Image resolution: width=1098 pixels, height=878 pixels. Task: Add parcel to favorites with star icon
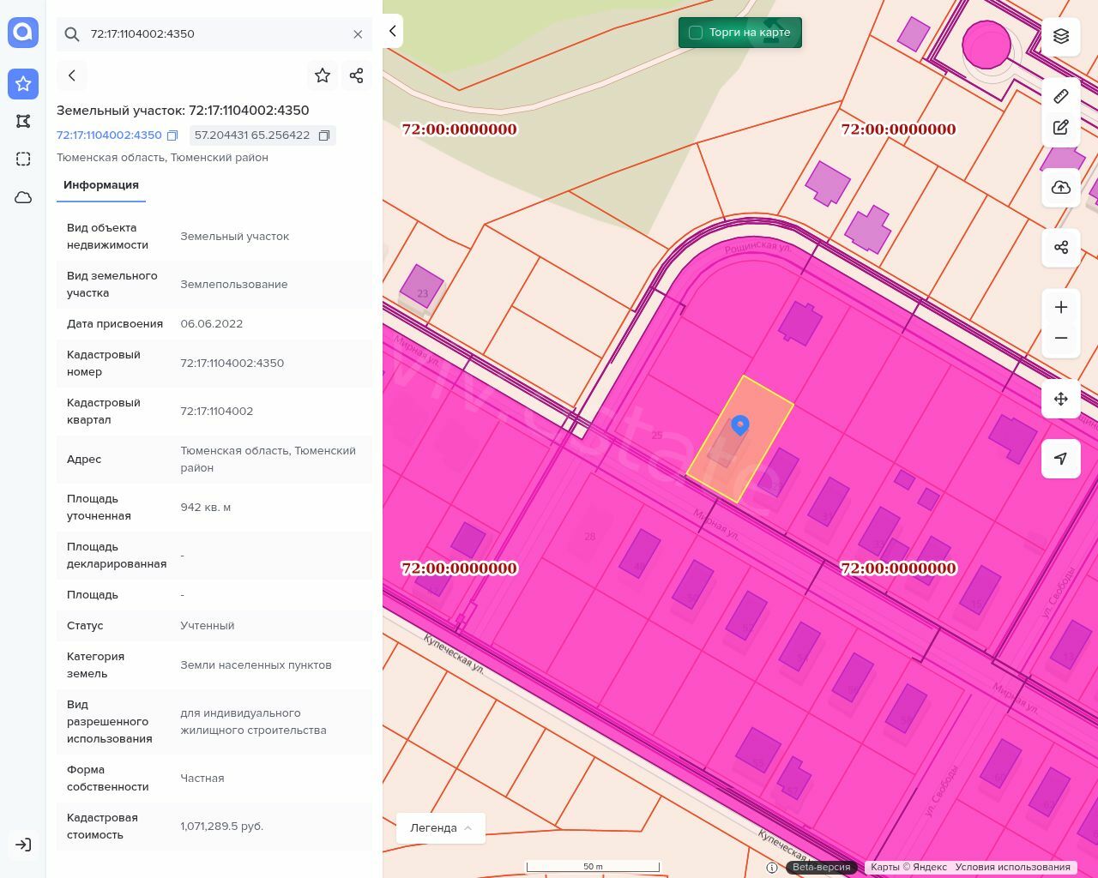coord(323,75)
